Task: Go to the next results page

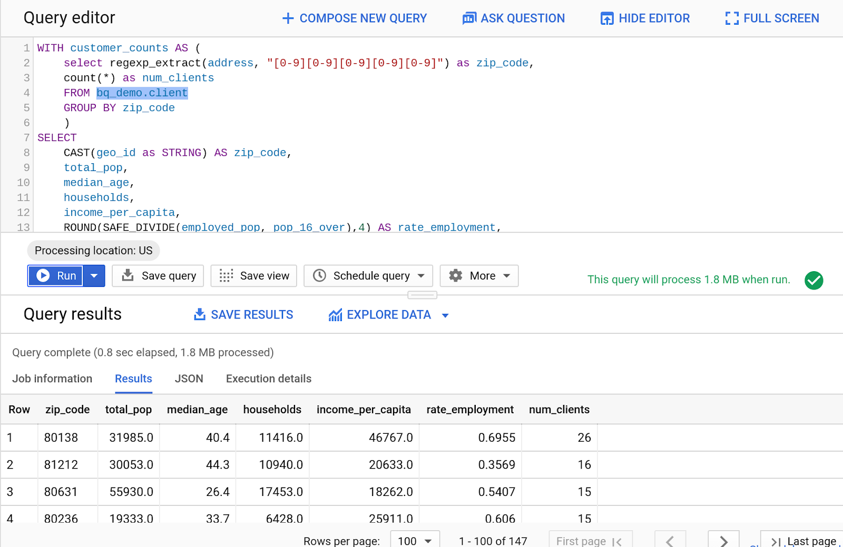Action: coord(723,541)
